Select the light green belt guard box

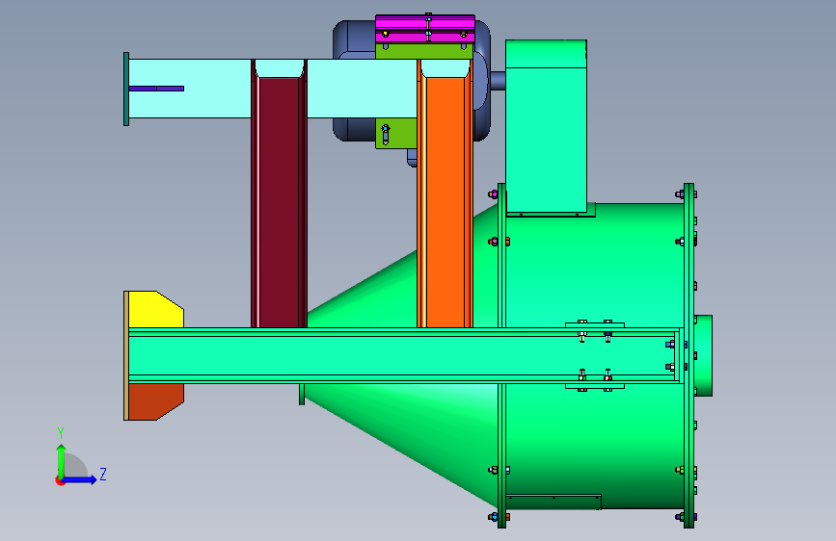[546, 126]
